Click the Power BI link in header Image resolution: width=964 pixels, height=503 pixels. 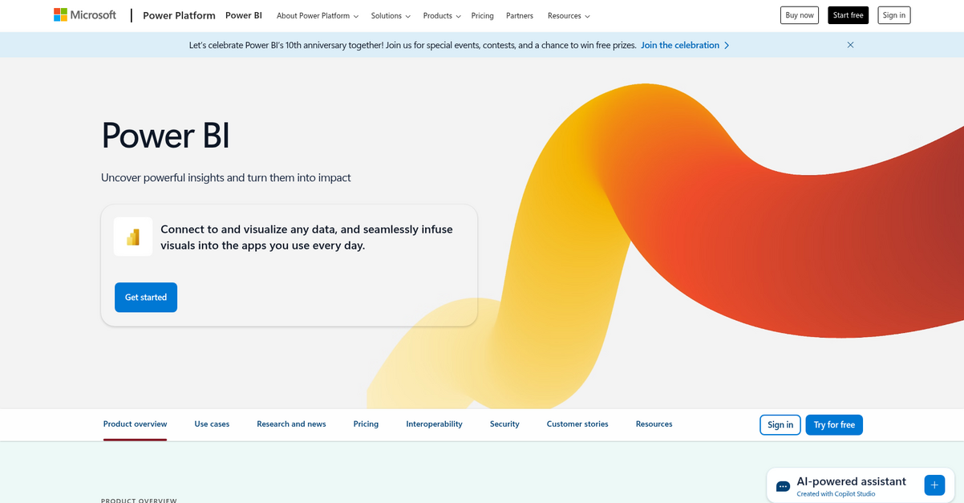point(244,15)
